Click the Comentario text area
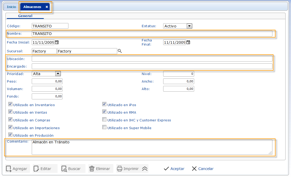 coord(152,147)
